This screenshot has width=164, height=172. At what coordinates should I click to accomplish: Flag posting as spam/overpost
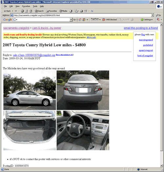[146, 50]
